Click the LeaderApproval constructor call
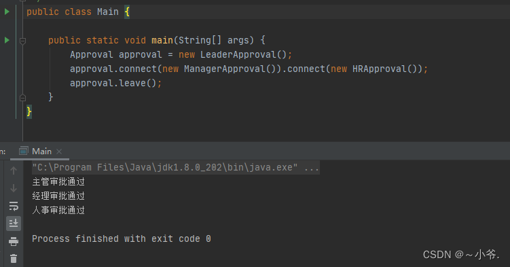Screen dimensions: 510x267 click(x=243, y=54)
